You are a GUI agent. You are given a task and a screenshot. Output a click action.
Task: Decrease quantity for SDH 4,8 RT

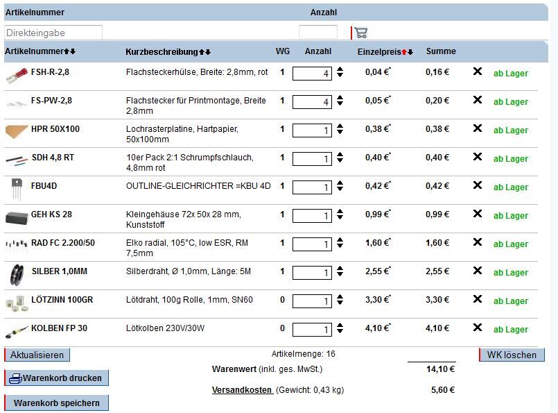click(340, 162)
